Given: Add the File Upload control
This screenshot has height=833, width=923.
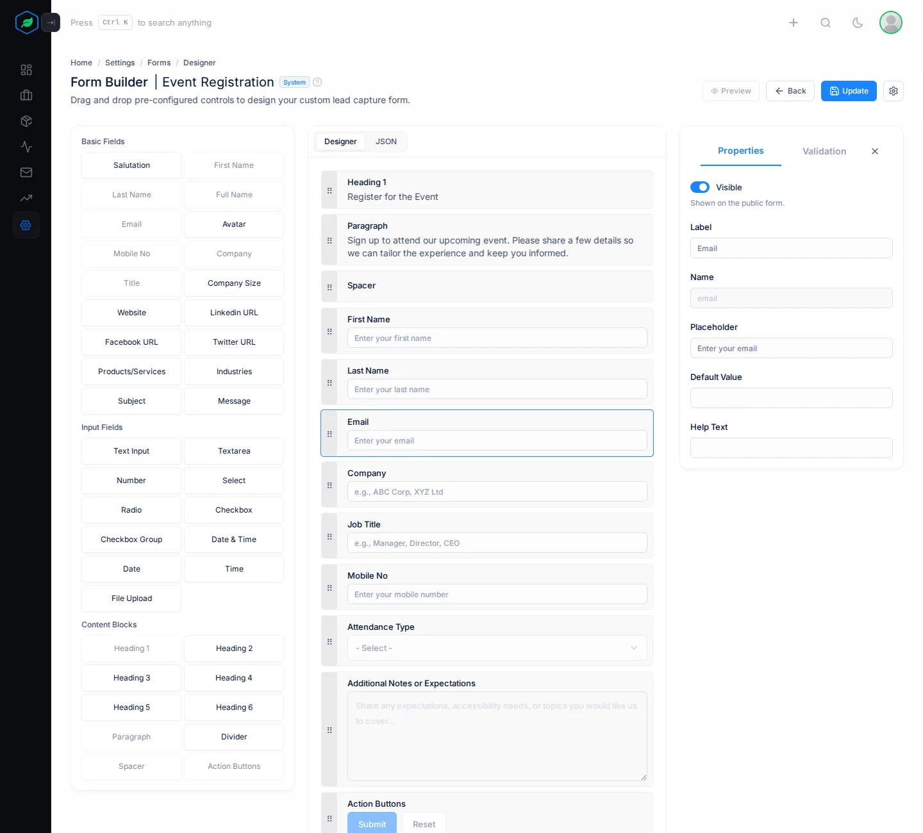Looking at the screenshot, I should (x=131, y=598).
